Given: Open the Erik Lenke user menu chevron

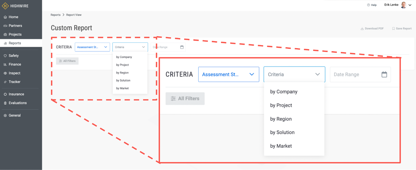Looking at the screenshot, I should pyautogui.click(x=410, y=5).
